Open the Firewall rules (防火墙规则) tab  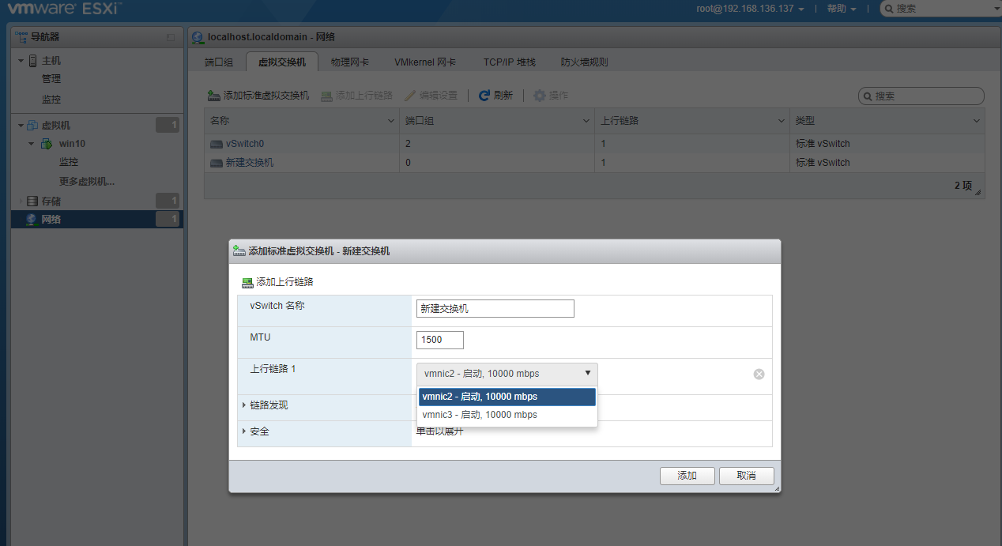(x=584, y=62)
